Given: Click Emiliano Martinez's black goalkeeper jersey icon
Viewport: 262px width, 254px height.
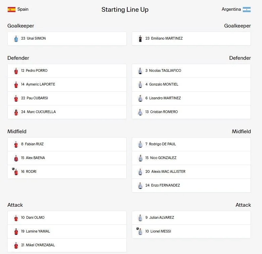Looking at the screenshot, I should (140, 39).
